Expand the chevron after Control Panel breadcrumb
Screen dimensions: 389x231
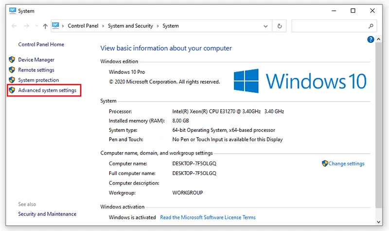click(x=103, y=26)
